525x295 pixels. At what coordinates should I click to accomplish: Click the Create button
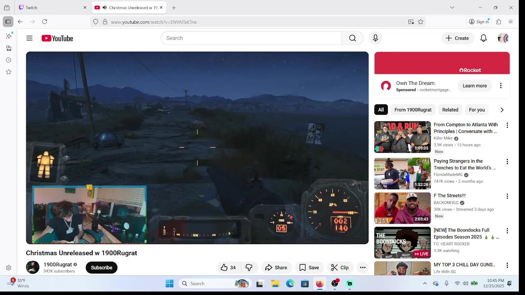click(x=457, y=38)
